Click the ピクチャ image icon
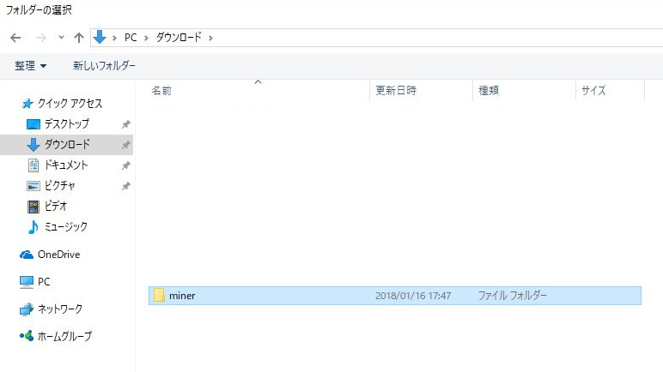This screenshot has height=372, width=663. point(33,186)
